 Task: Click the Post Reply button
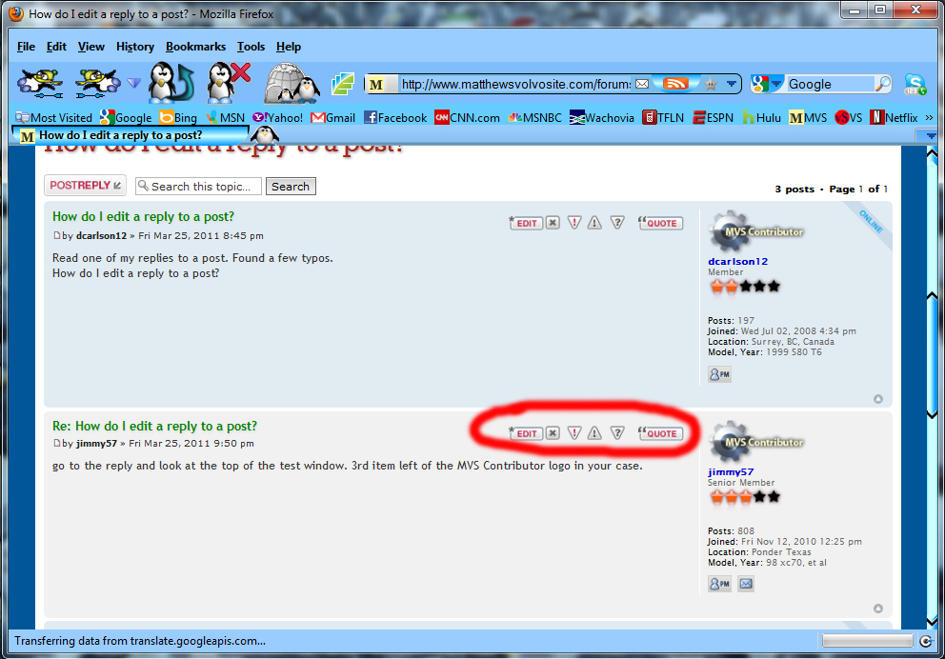(x=85, y=186)
